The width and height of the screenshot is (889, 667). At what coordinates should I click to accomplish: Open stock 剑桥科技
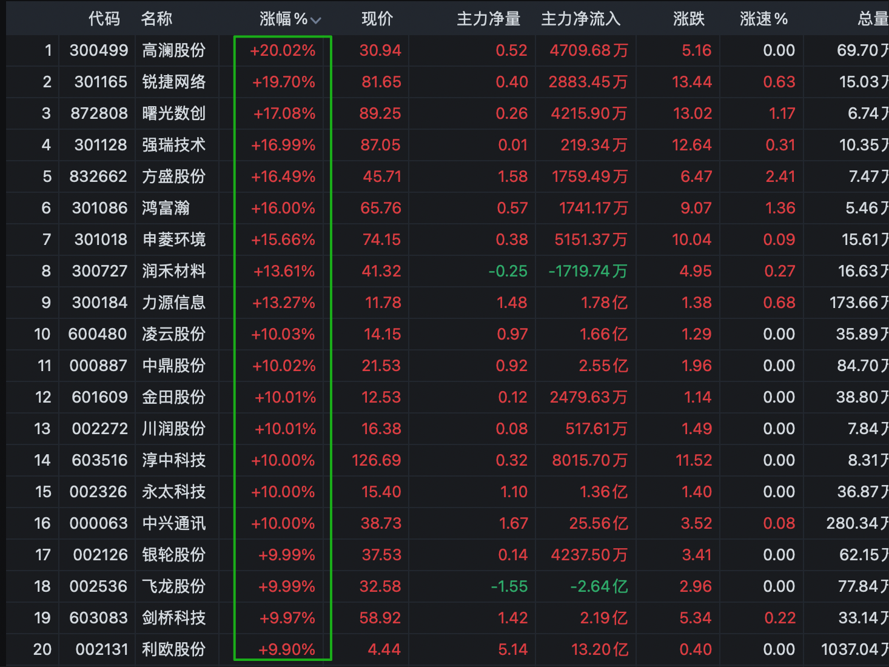(173, 618)
